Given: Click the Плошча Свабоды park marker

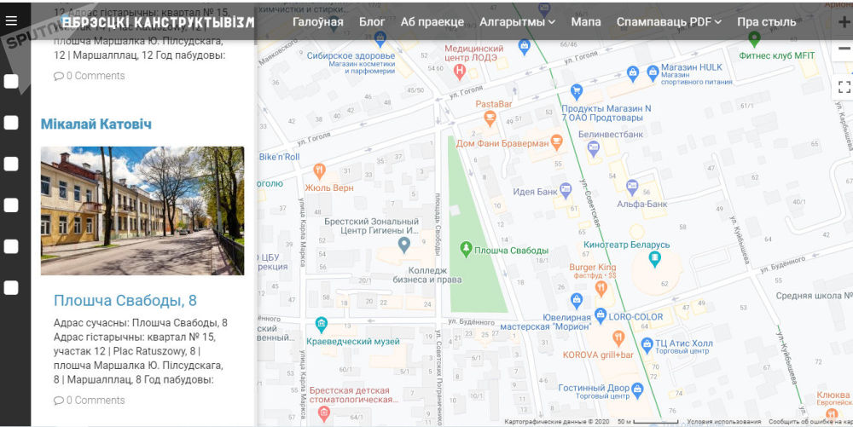Looking at the screenshot, I should [x=466, y=249].
